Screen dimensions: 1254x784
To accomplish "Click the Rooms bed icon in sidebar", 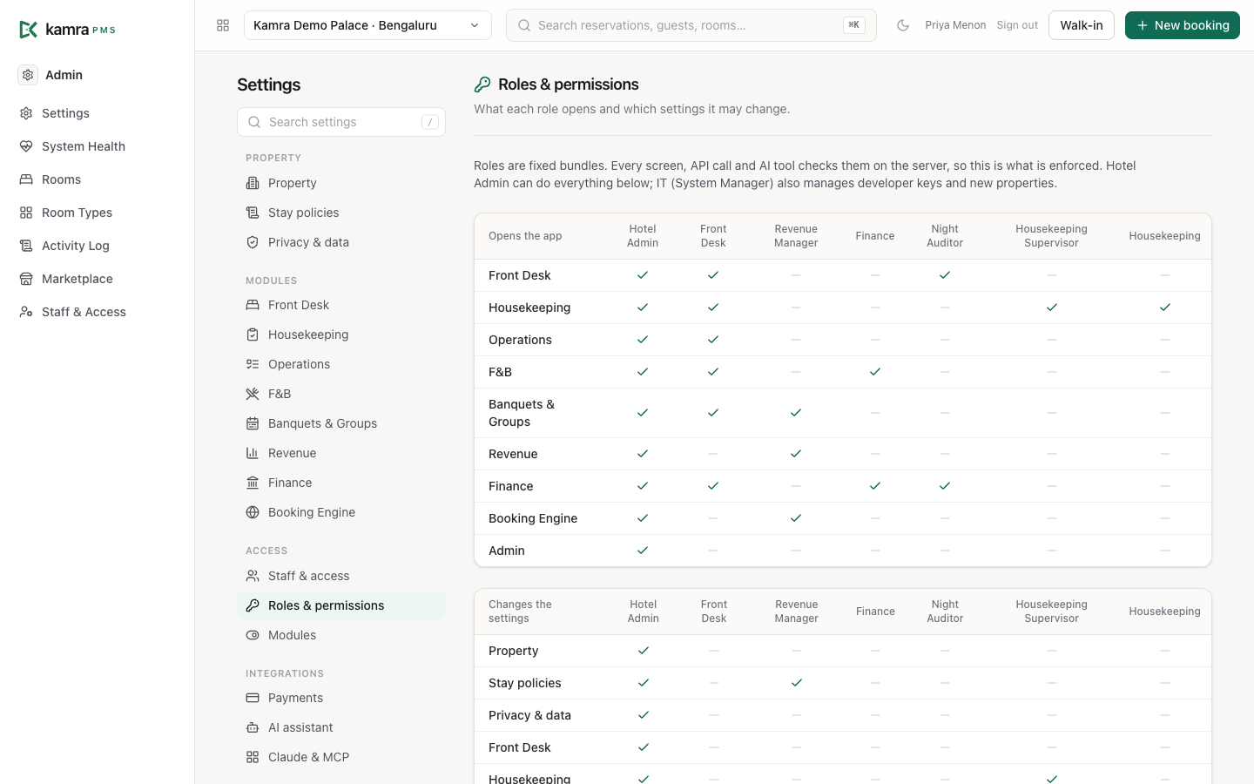I will tap(26, 179).
